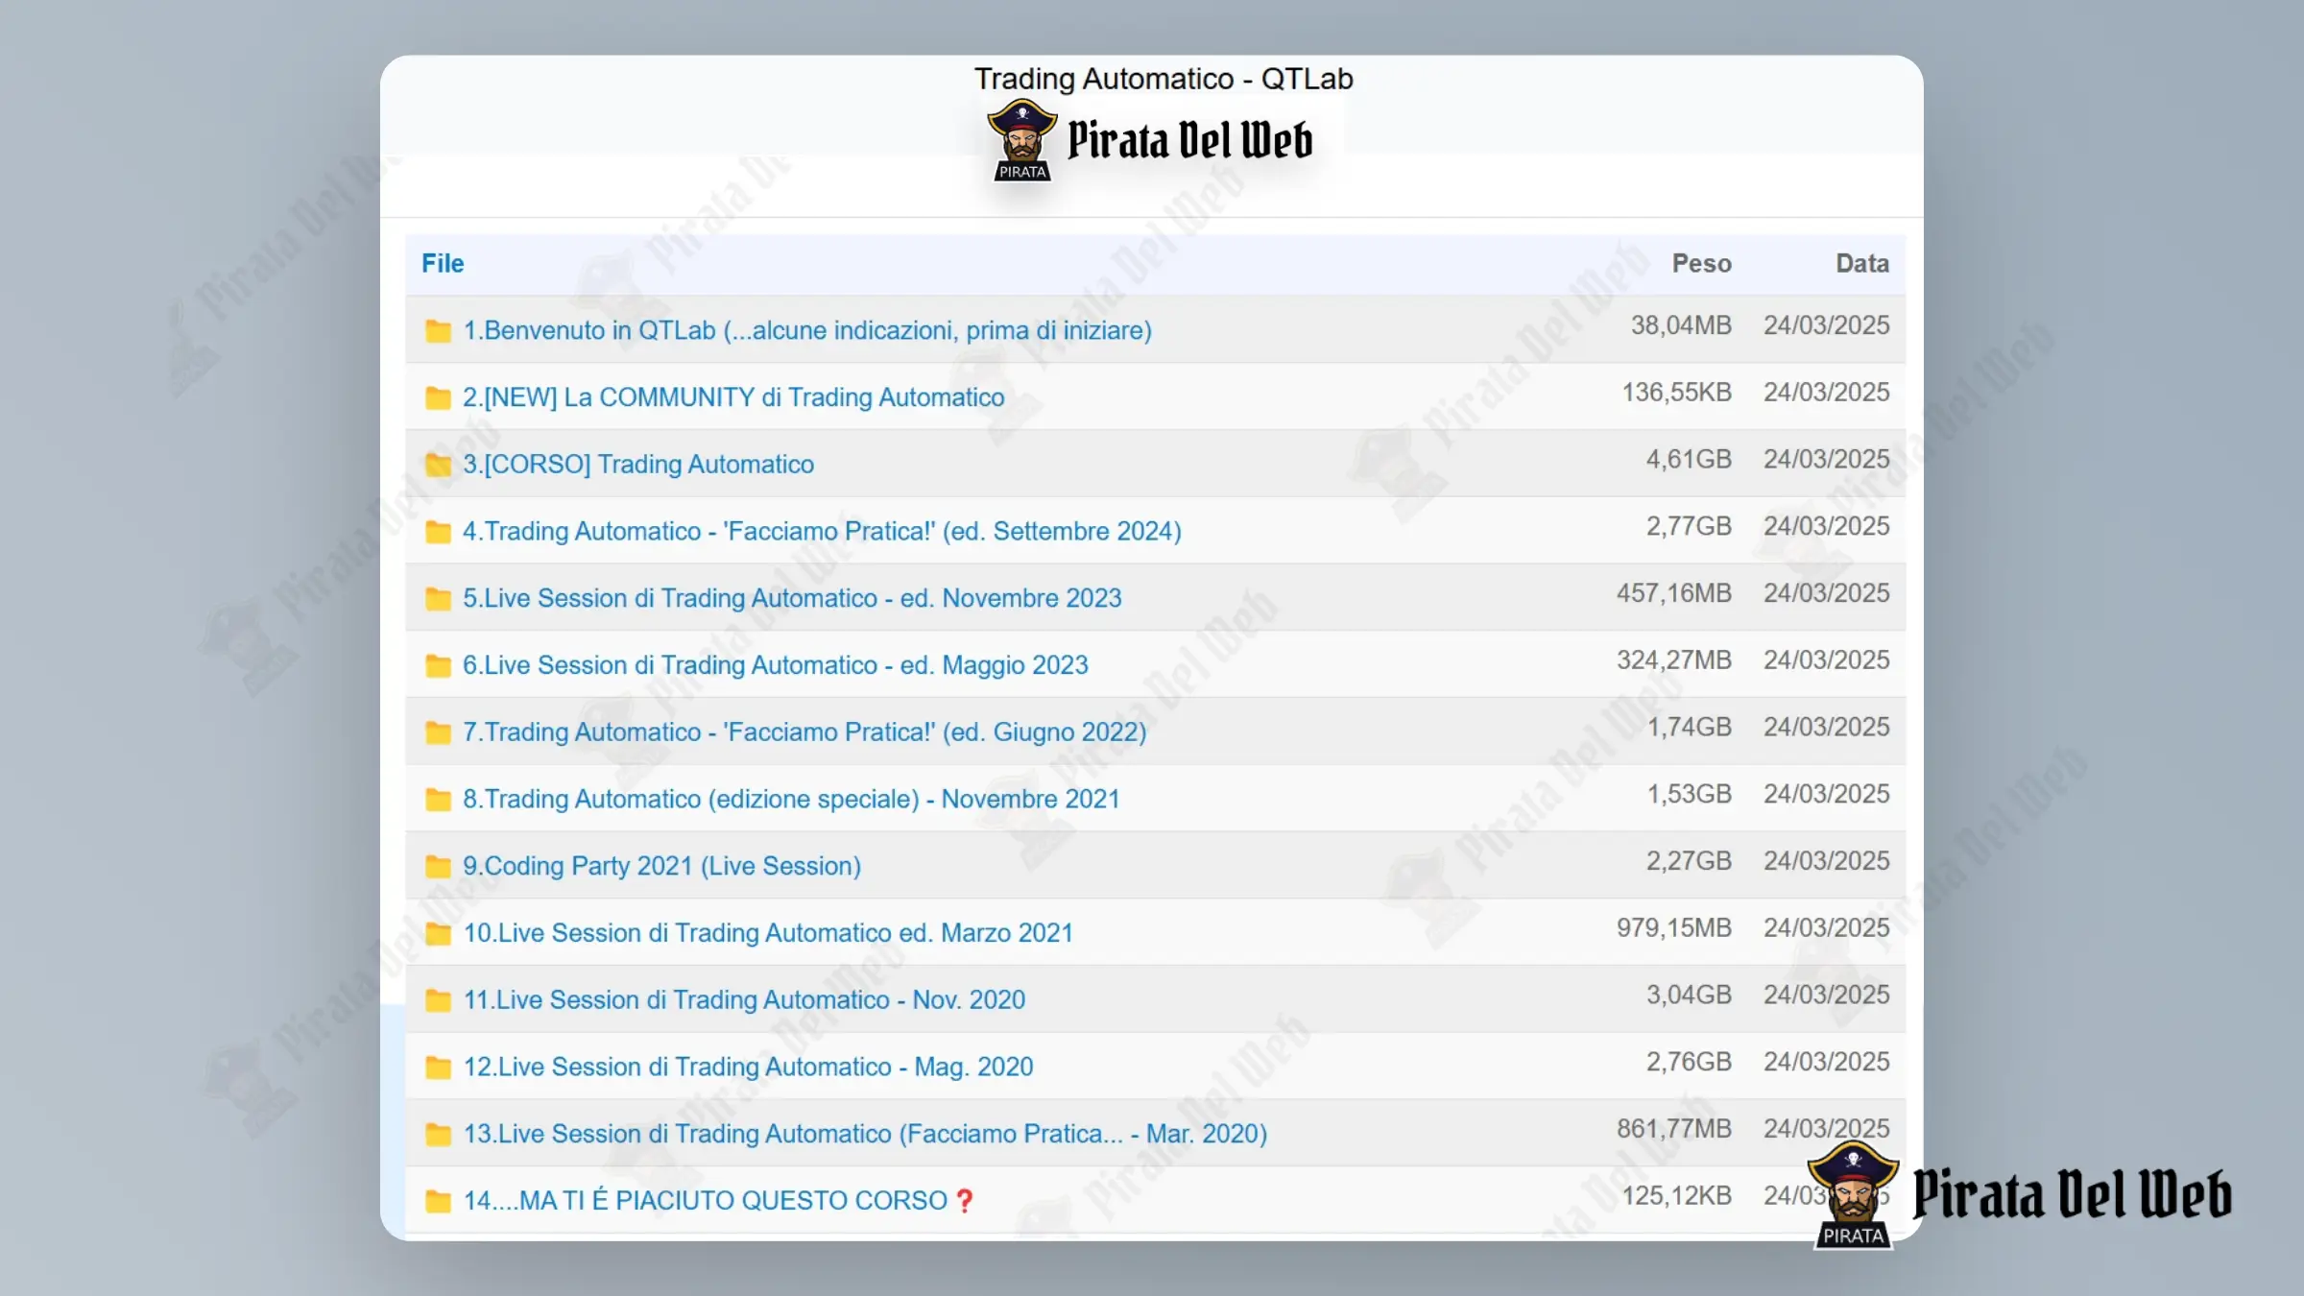The height and width of the screenshot is (1296, 2304).
Task: Click folder icon beside 10.Live Session Marzo 2021
Action: pyautogui.click(x=438, y=933)
